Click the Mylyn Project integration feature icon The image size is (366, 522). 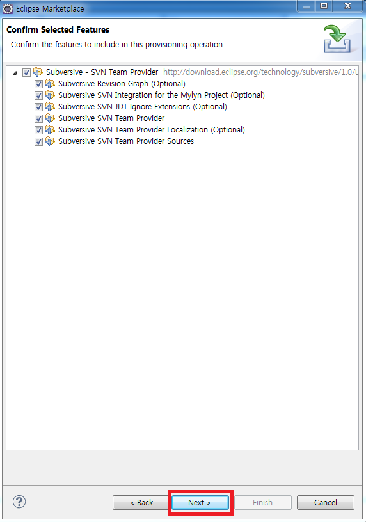point(50,95)
